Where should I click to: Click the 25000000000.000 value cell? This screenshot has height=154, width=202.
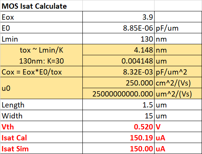pos(118,93)
